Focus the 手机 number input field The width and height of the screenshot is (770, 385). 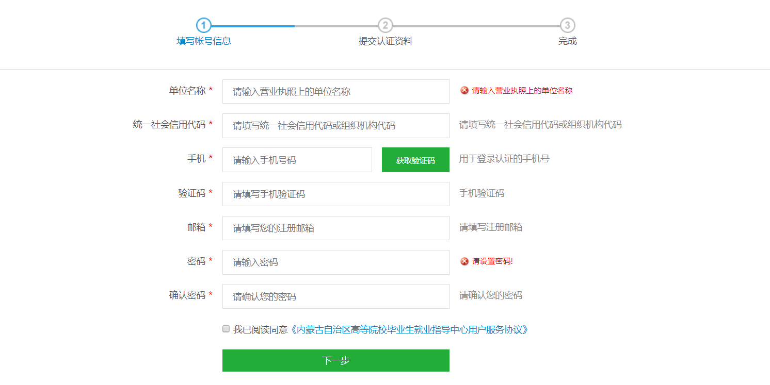297,160
